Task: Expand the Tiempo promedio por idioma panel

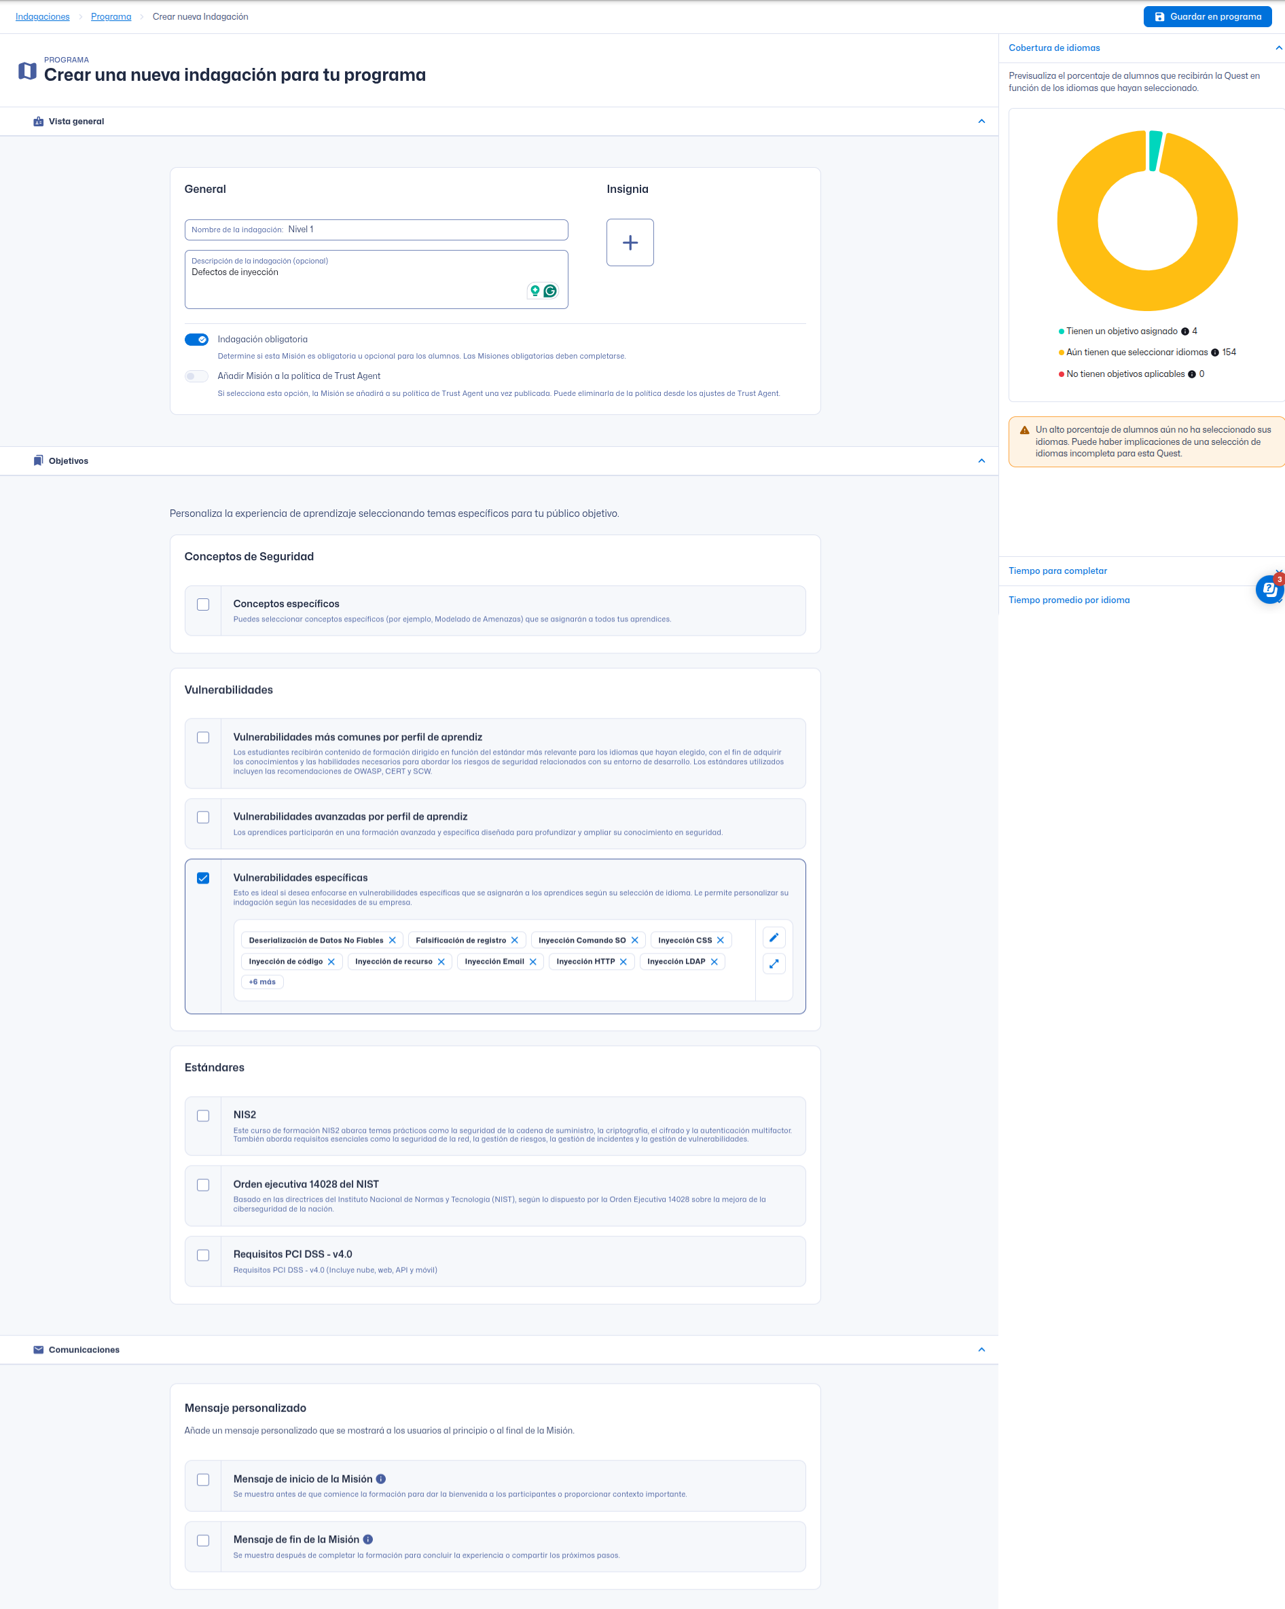Action: (x=1068, y=600)
